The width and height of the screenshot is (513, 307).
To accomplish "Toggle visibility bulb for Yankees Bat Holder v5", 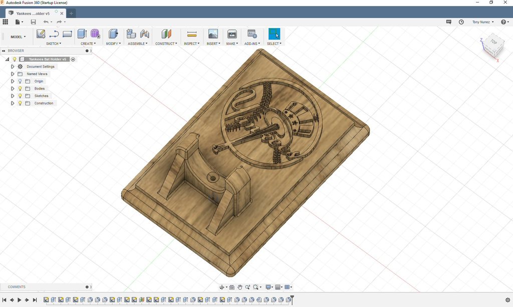I will pyautogui.click(x=15, y=59).
